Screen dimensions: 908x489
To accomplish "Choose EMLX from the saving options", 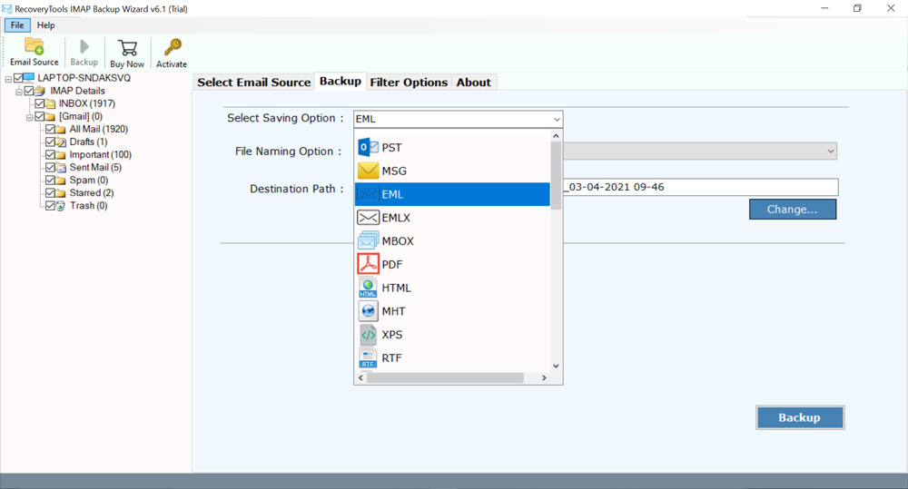I will tap(452, 218).
